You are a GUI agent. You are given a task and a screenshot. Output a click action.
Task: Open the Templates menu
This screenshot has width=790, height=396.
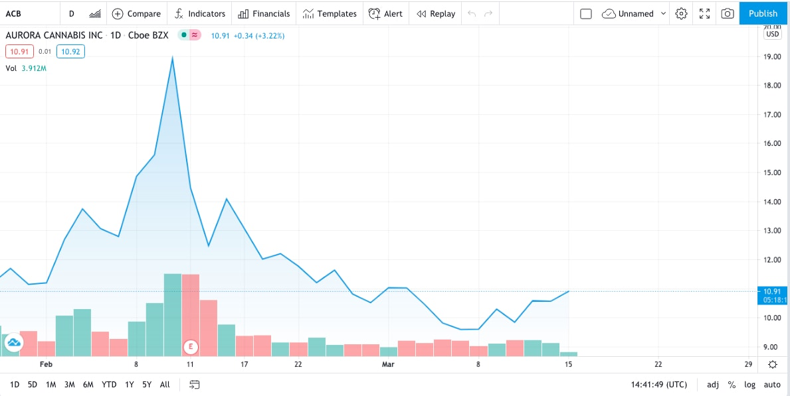(x=330, y=13)
